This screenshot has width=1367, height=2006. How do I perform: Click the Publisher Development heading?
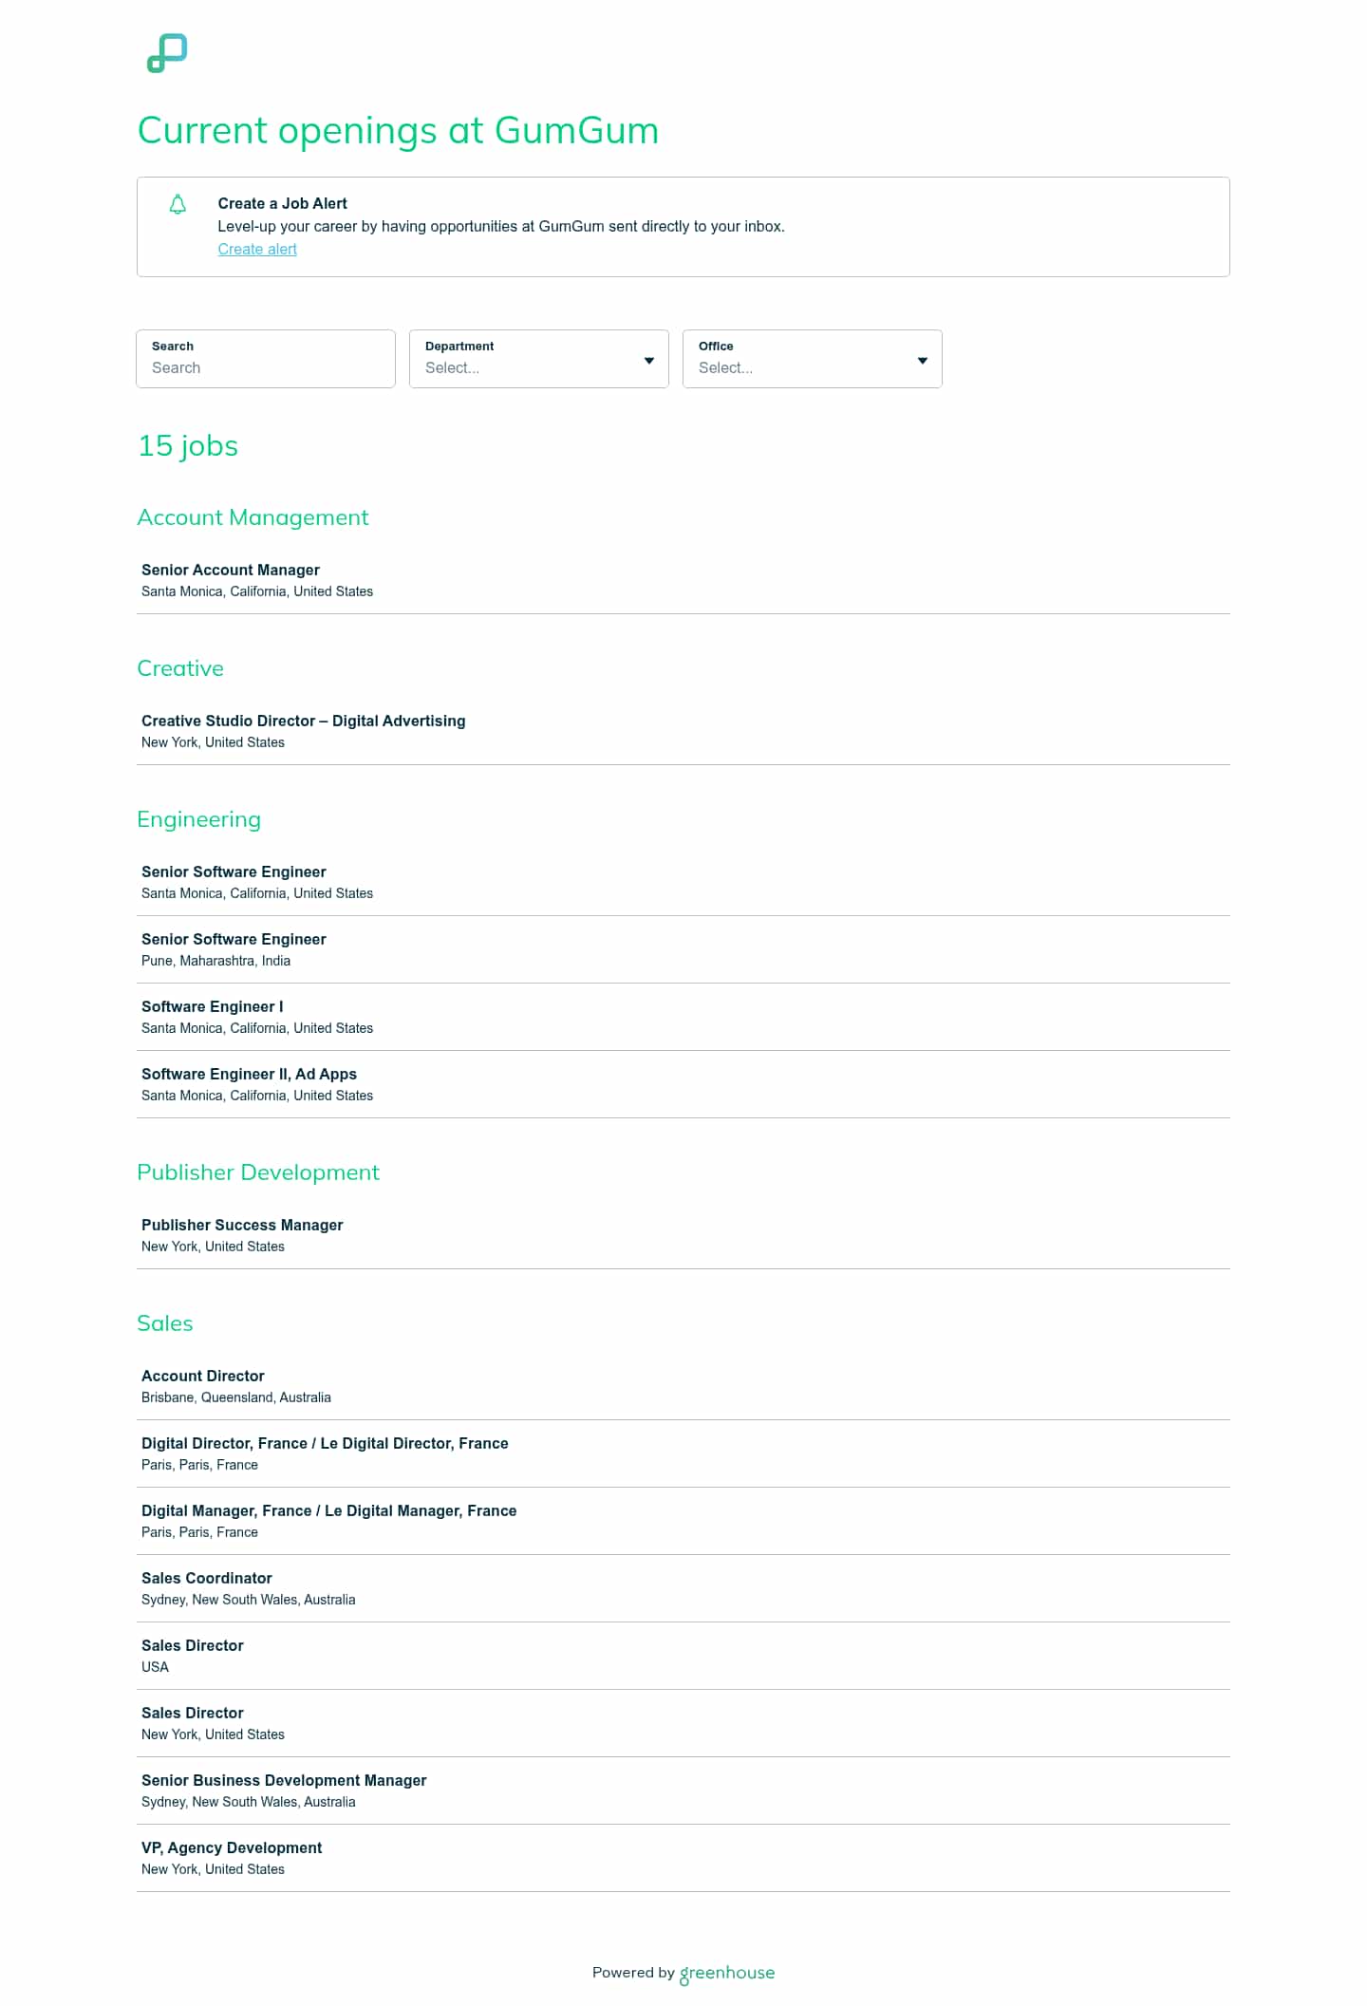click(258, 1172)
